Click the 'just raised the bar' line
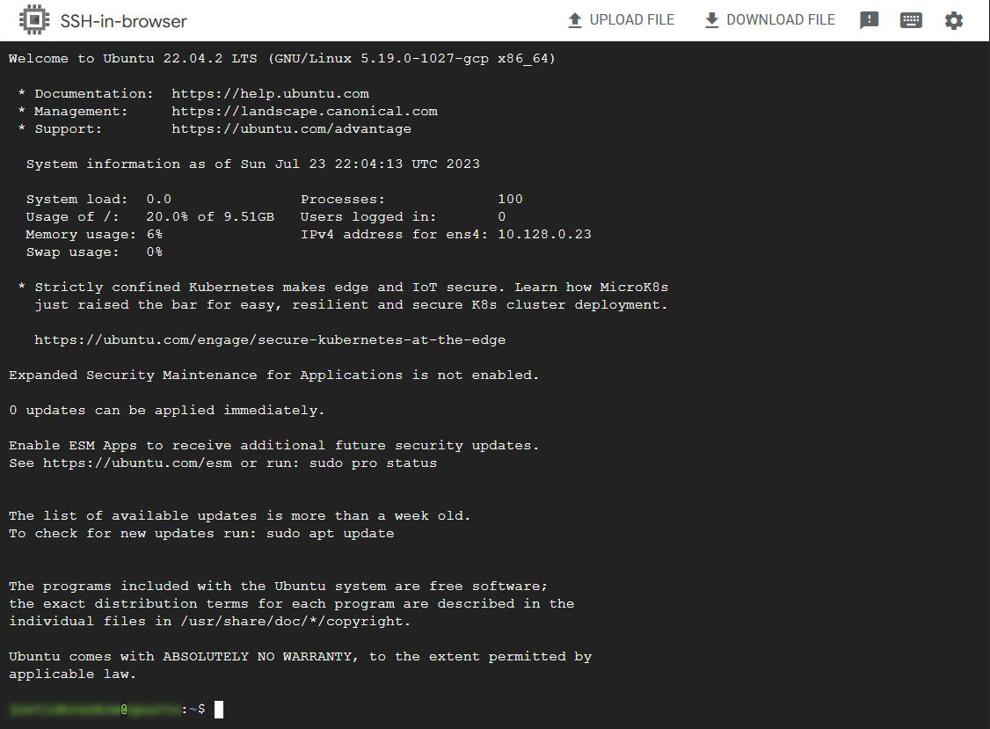Image resolution: width=990 pixels, height=729 pixels. (351, 305)
